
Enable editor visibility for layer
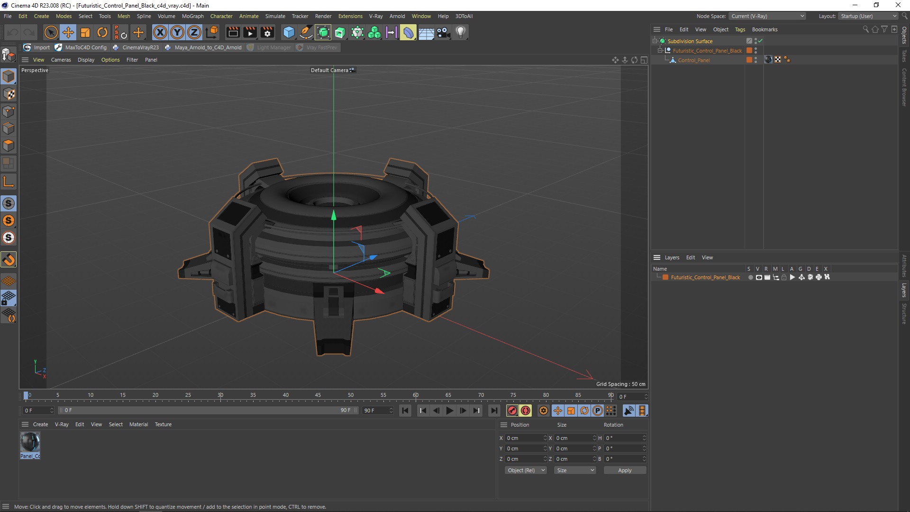pyautogui.click(x=758, y=277)
